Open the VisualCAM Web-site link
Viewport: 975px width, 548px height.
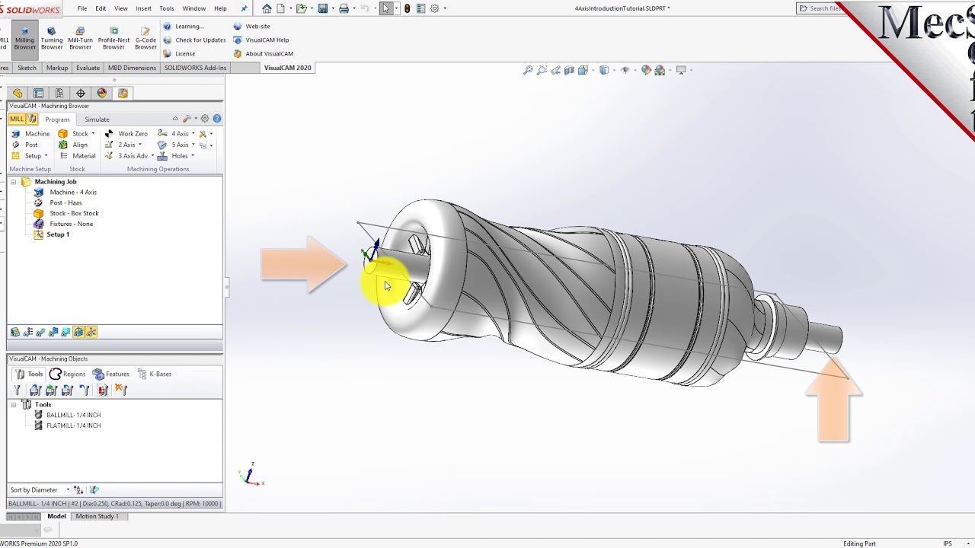[x=251, y=26]
